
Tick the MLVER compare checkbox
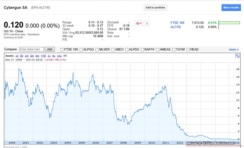[97, 49]
